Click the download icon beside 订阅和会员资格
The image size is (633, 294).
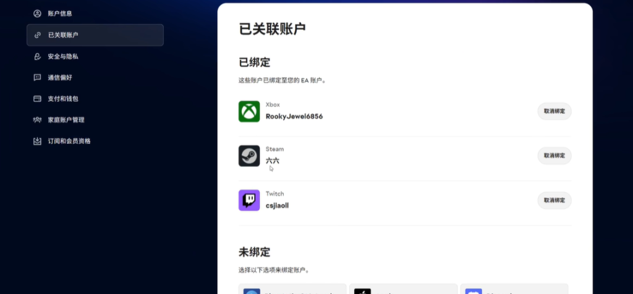point(38,141)
